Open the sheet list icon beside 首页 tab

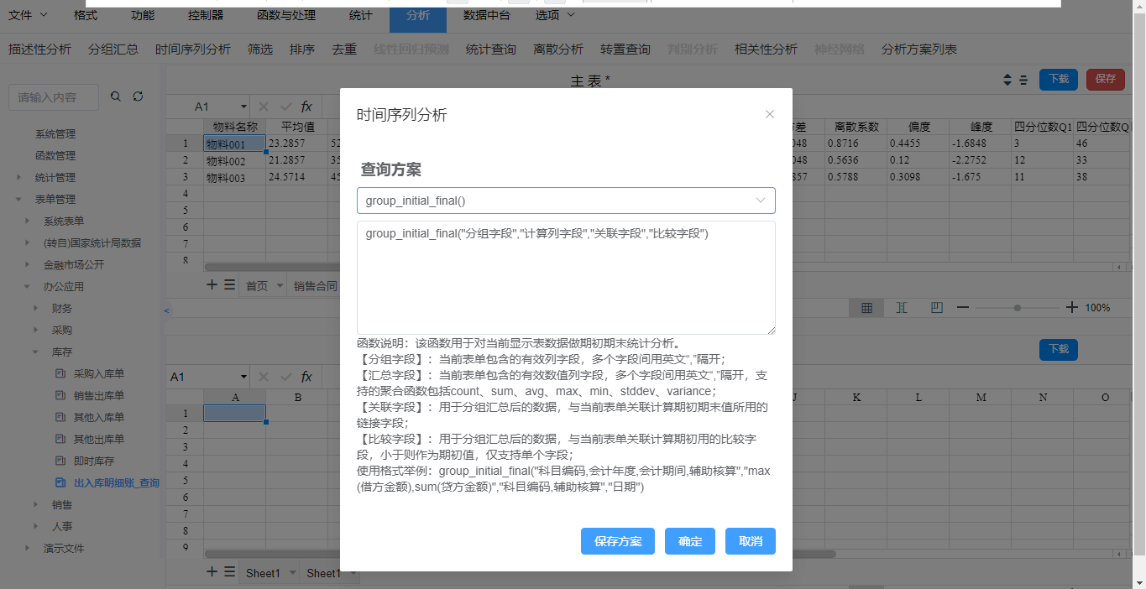click(229, 285)
